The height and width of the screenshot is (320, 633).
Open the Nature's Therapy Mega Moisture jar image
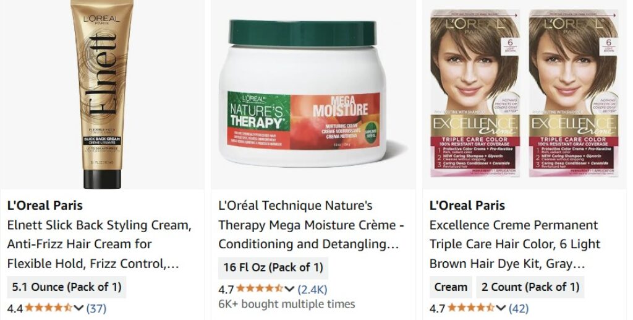coord(303,93)
